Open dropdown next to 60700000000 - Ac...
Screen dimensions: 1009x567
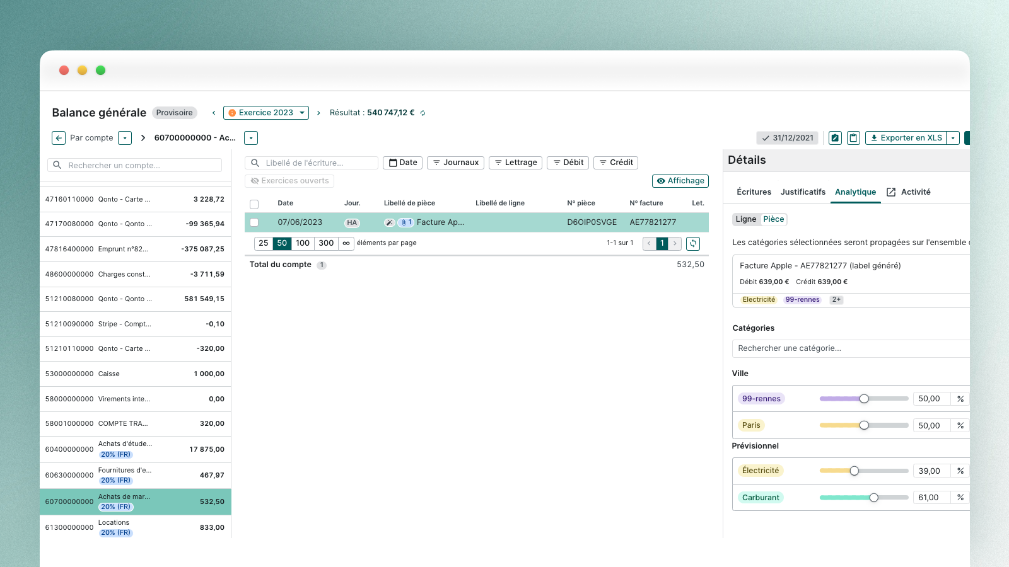tap(251, 138)
